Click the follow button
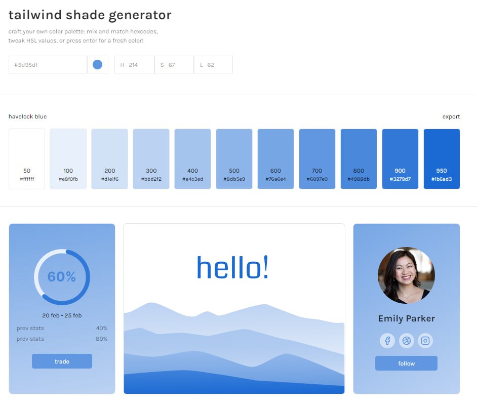Screen dimensions: 477x405 (407, 363)
